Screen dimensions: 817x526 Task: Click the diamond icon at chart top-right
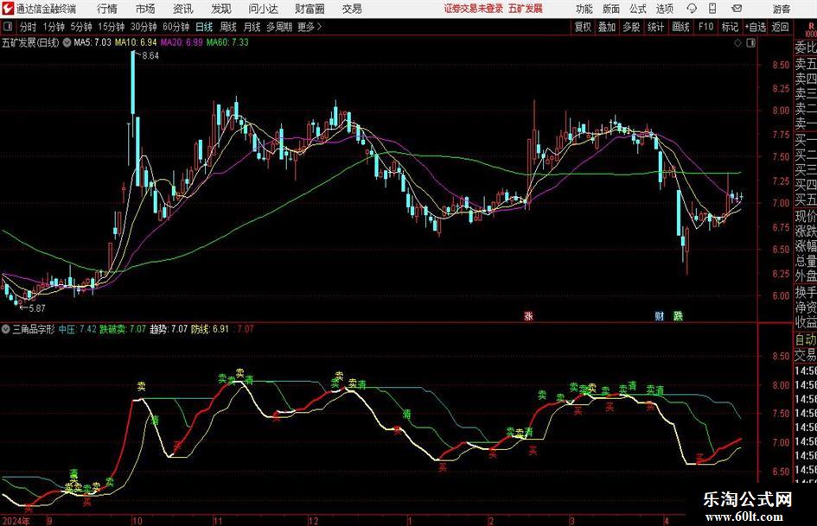(x=737, y=43)
